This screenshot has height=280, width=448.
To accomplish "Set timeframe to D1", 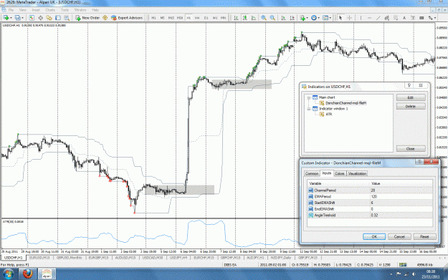I will click(x=206, y=18).
